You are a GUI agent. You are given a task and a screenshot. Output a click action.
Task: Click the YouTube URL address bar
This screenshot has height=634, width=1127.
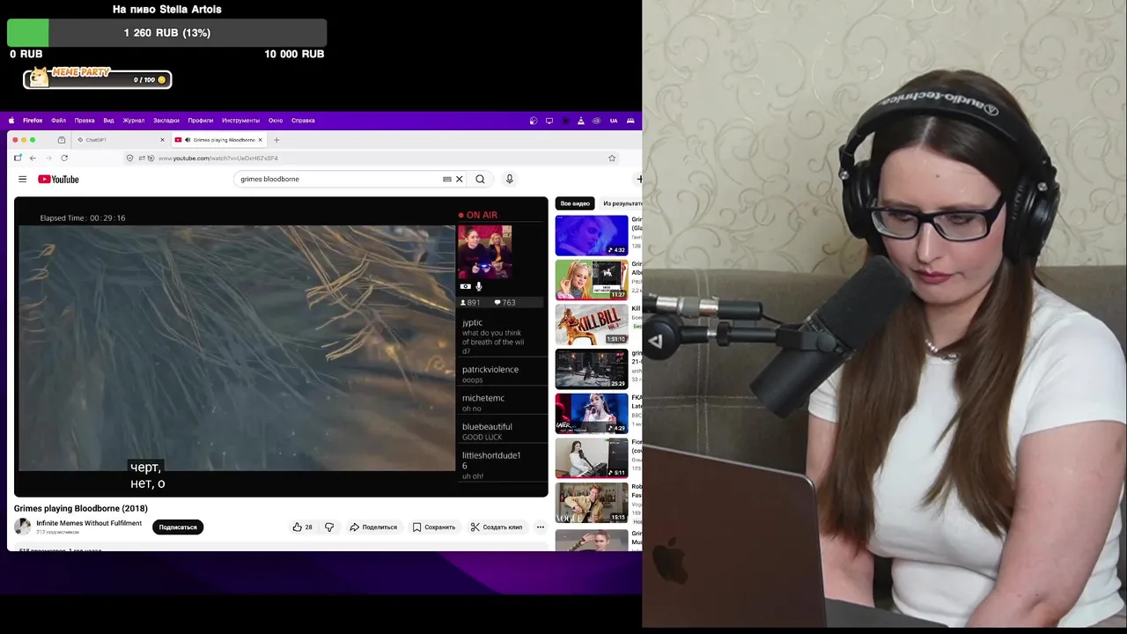(x=370, y=158)
